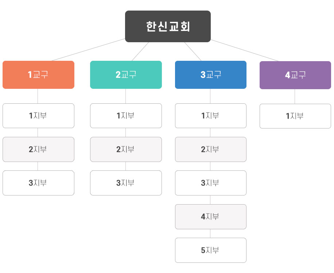Open 4지부 under 3교구

point(211,217)
